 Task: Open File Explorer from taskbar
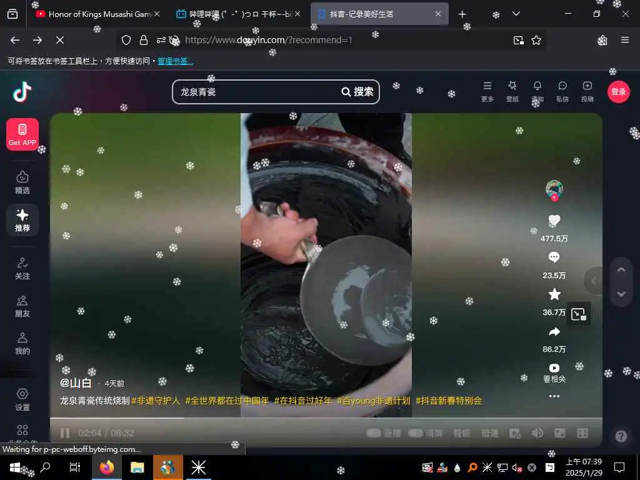[137, 467]
